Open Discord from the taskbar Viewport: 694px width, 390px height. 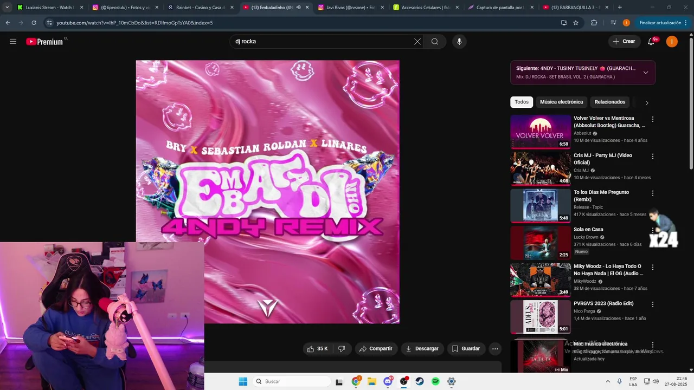[x=388, y=381]
